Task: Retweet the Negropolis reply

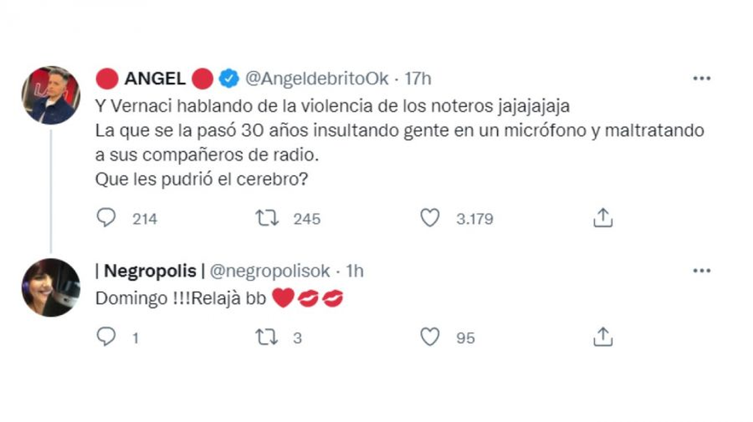Action: coord(267,337)
